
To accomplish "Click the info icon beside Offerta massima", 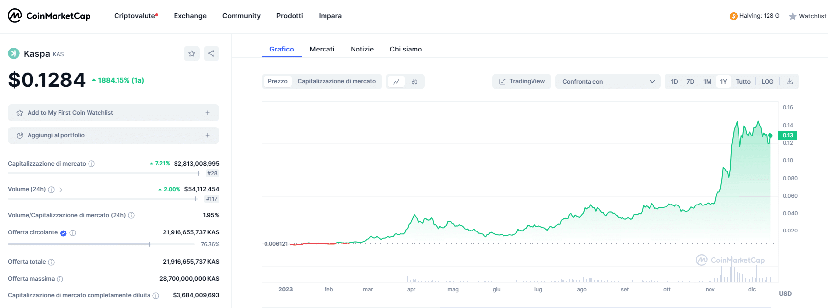I will coord(60,279).
